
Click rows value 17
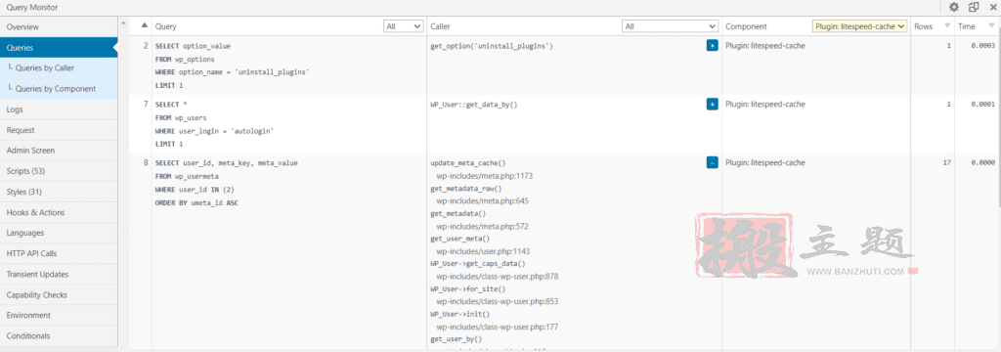tap(946, 163)
